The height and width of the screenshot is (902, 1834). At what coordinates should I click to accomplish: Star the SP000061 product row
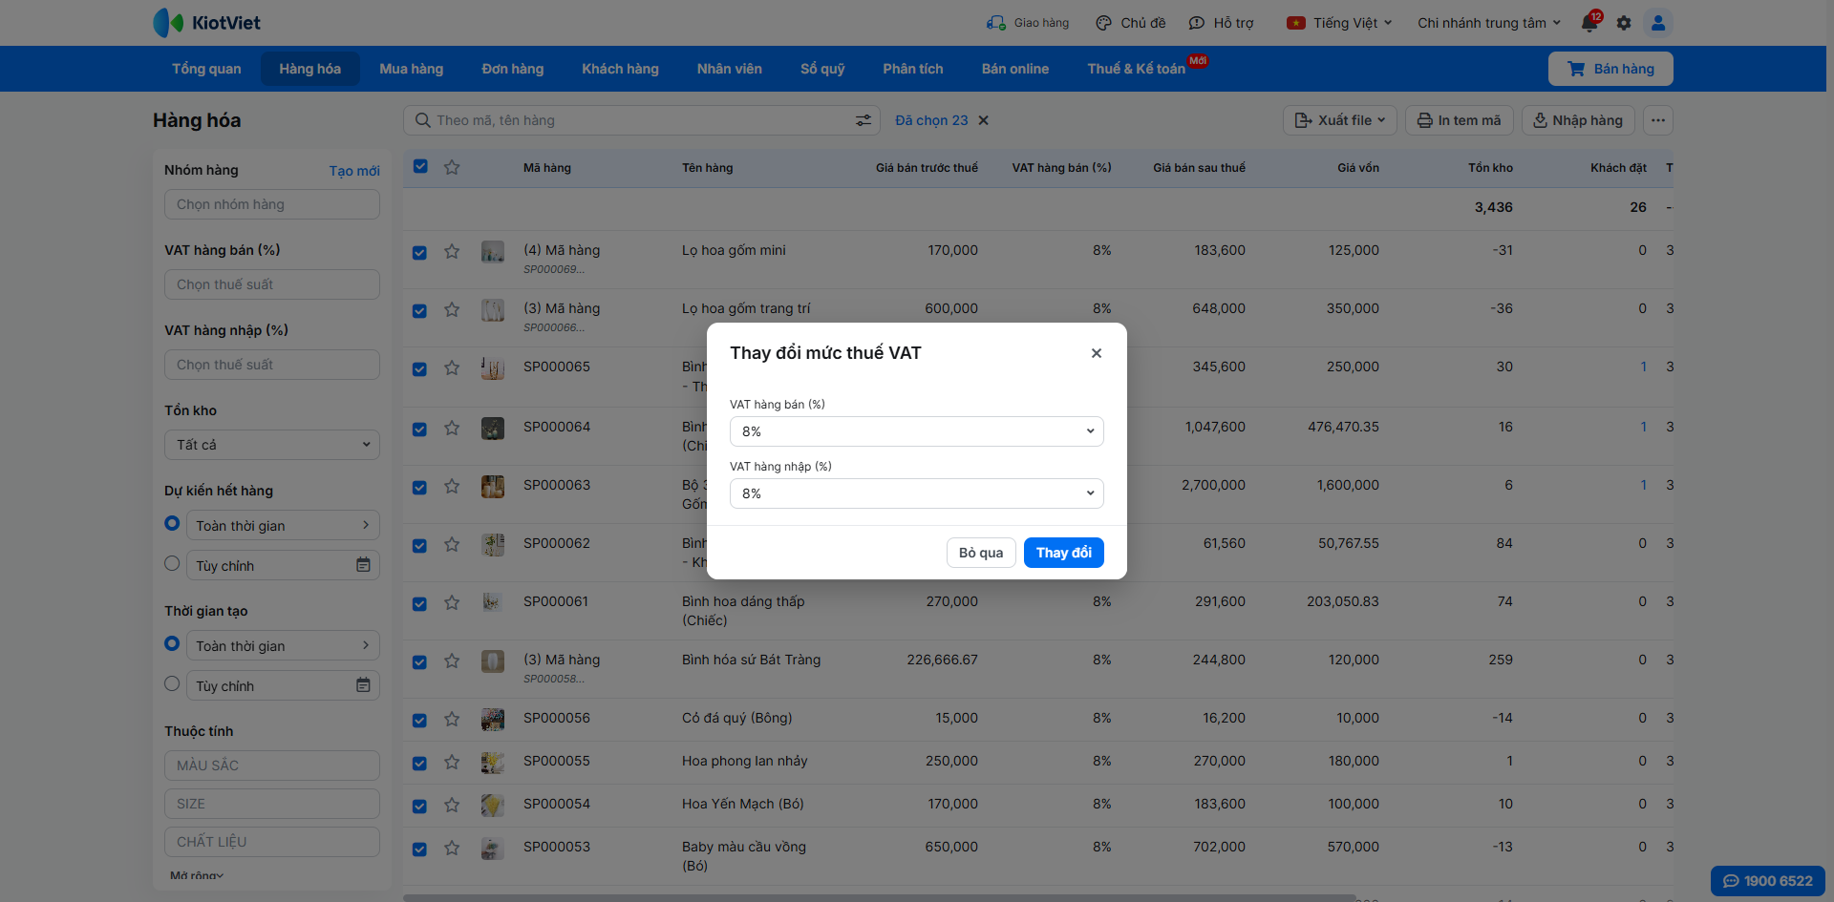click(452, 603)
